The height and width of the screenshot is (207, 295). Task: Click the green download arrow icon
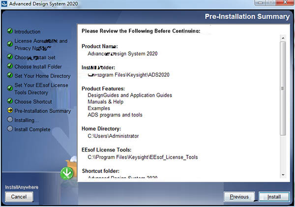coord(67,173)
